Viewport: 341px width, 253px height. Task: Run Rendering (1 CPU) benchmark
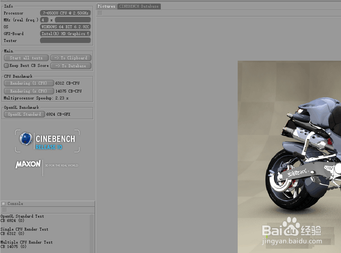(29, 83)
